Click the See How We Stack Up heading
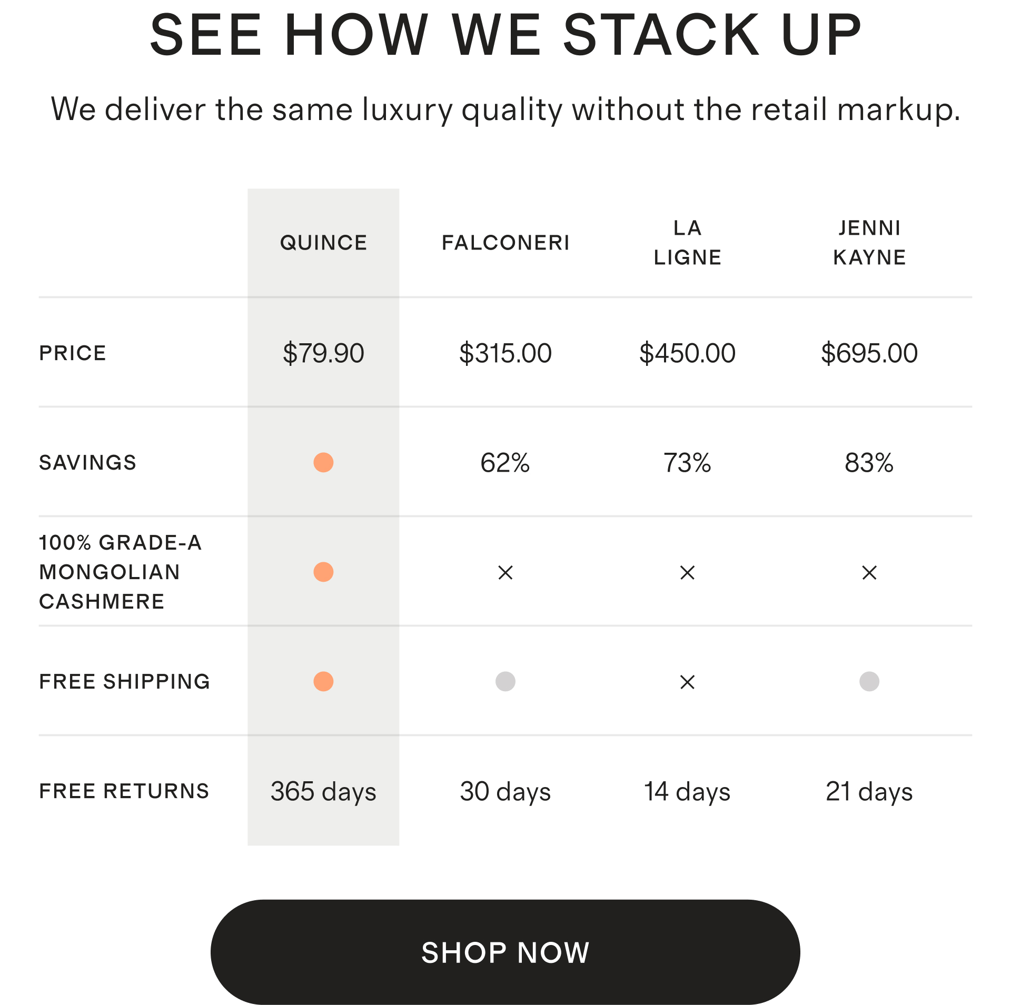1011x1005 pixels. [x=505, y=35]
